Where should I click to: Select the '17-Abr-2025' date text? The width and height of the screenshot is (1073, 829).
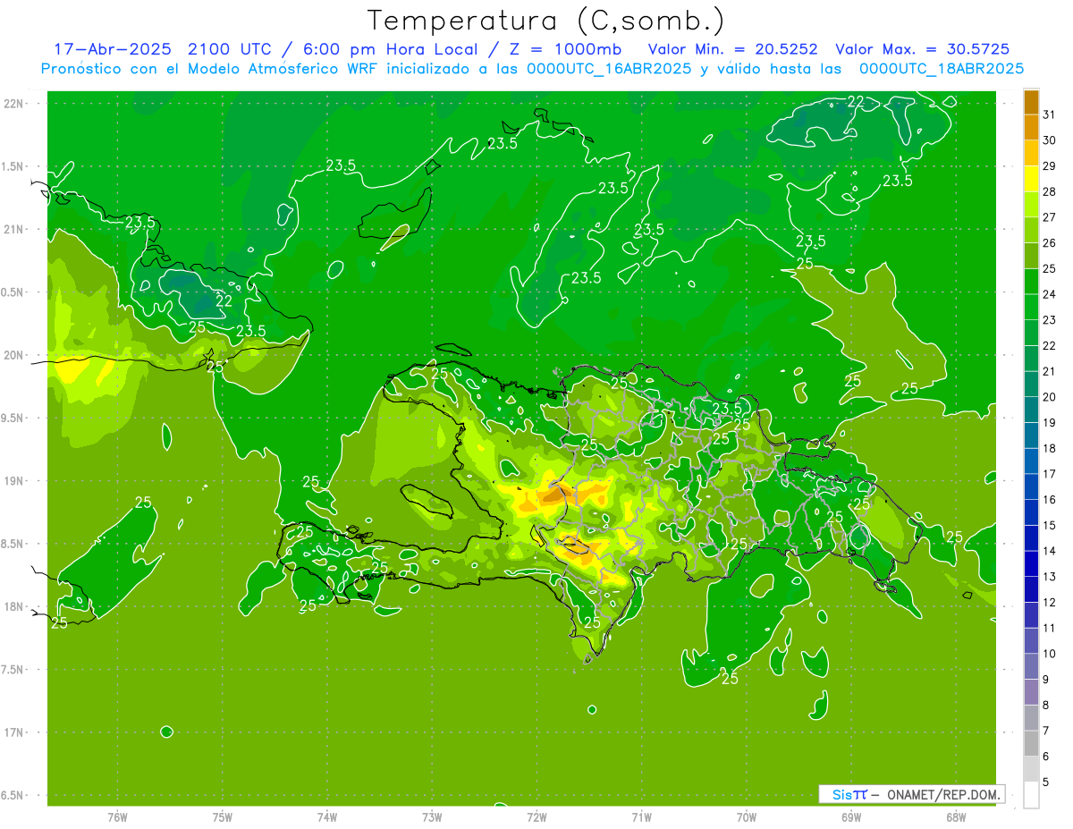114,49
